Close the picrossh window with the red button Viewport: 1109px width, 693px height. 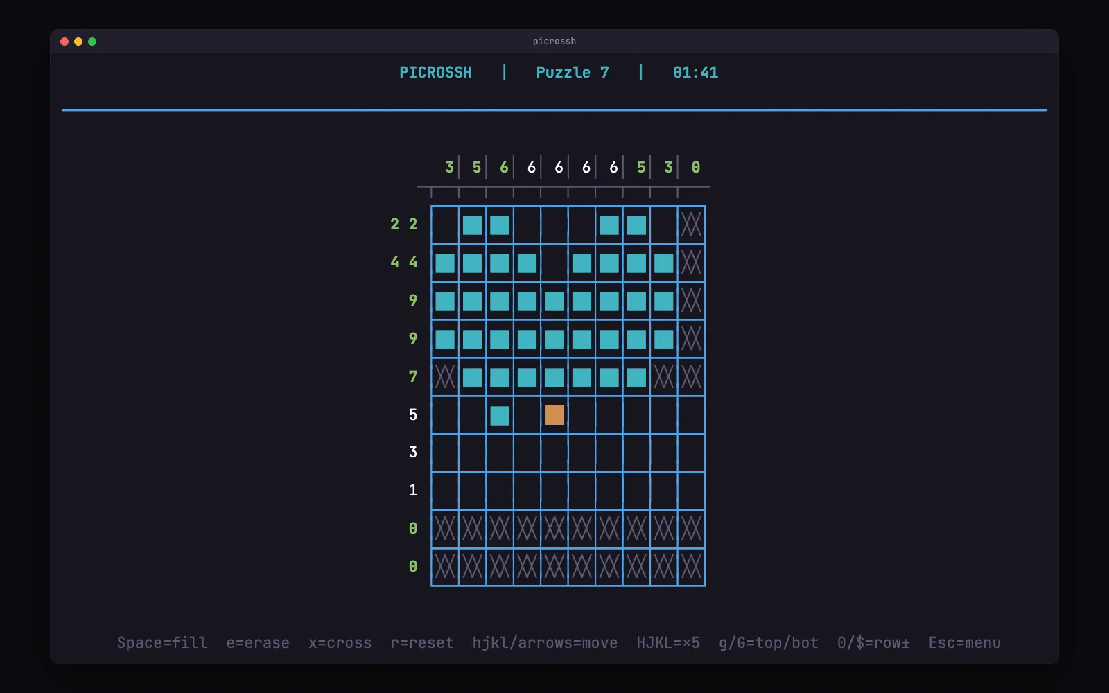click(x=64, y=42)
